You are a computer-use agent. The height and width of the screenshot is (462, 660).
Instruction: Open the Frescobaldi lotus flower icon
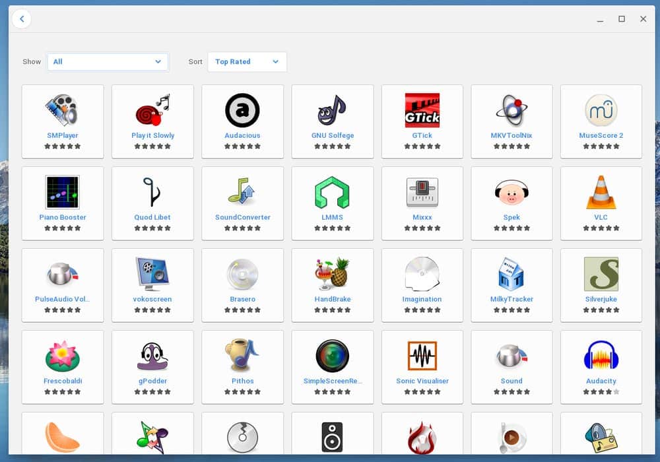(62, 356)
